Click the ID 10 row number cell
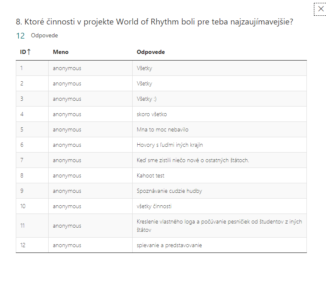Viewport: 326px width, 289px height. (x=32, y=206)
